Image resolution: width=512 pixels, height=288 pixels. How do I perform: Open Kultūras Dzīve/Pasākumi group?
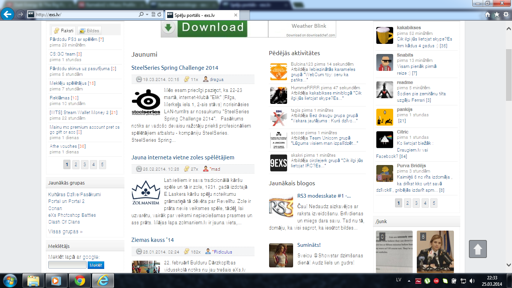click(x=75, y=195)
